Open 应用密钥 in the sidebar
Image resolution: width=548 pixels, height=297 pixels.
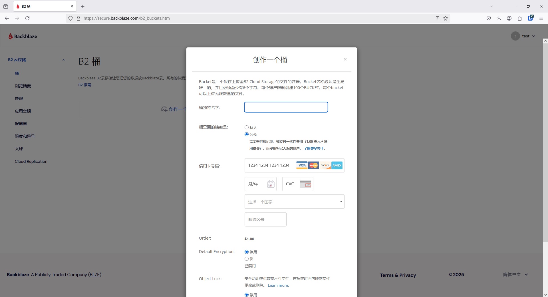(x=23, y=111)
